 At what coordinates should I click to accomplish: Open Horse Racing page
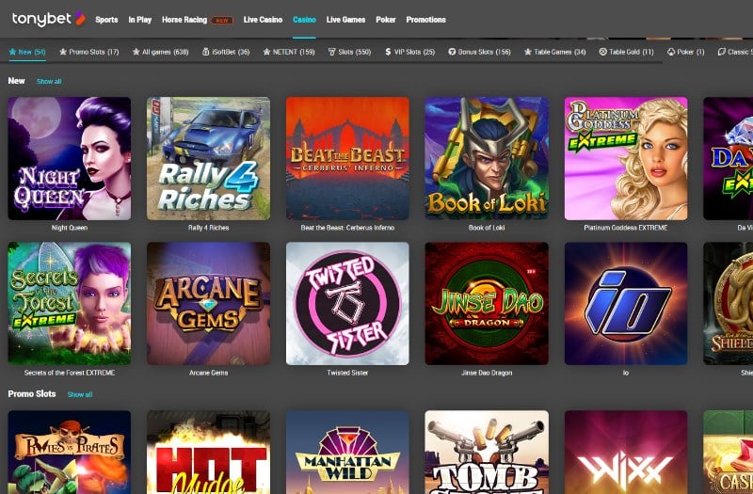[x=184, y=20]
